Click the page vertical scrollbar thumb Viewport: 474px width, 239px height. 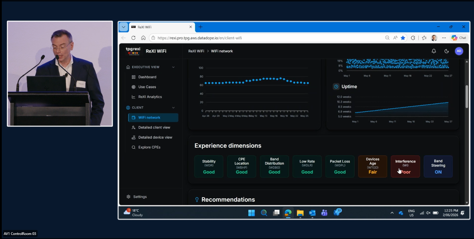point(467,97)
